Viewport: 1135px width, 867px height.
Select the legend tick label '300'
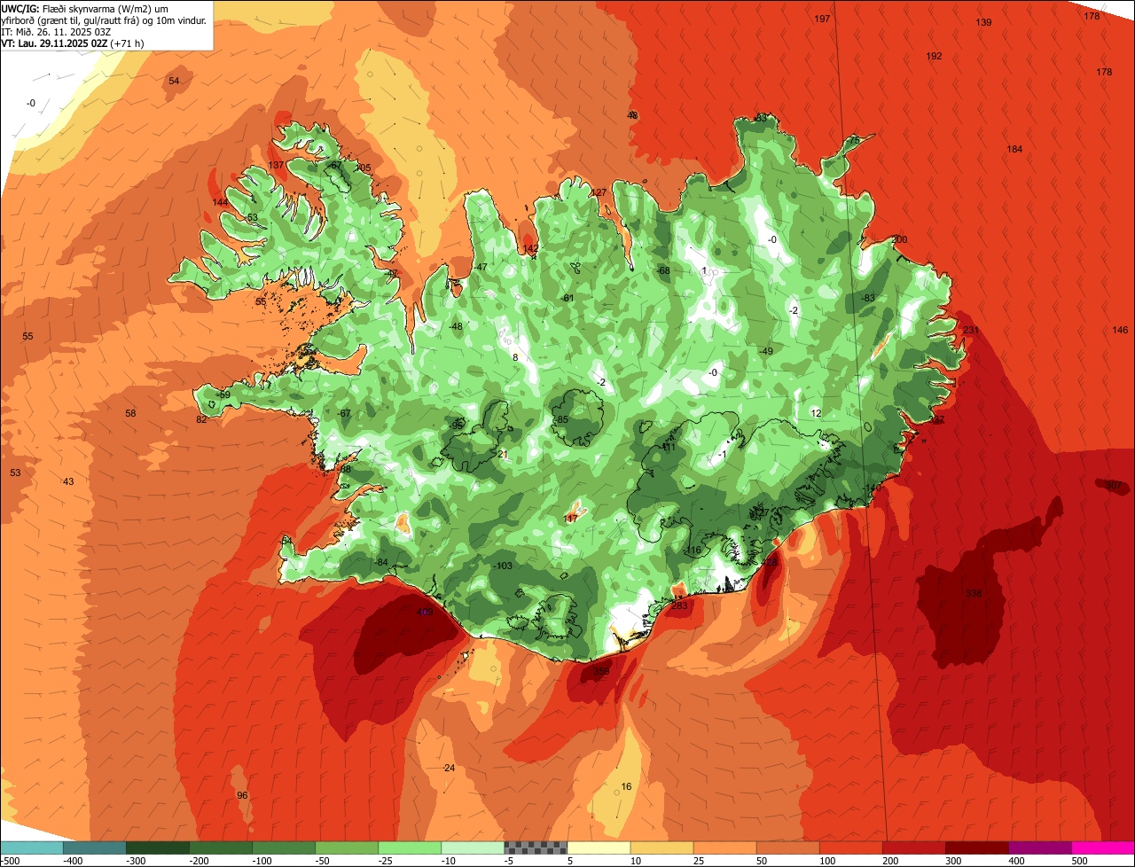click(x=953, y=861)
